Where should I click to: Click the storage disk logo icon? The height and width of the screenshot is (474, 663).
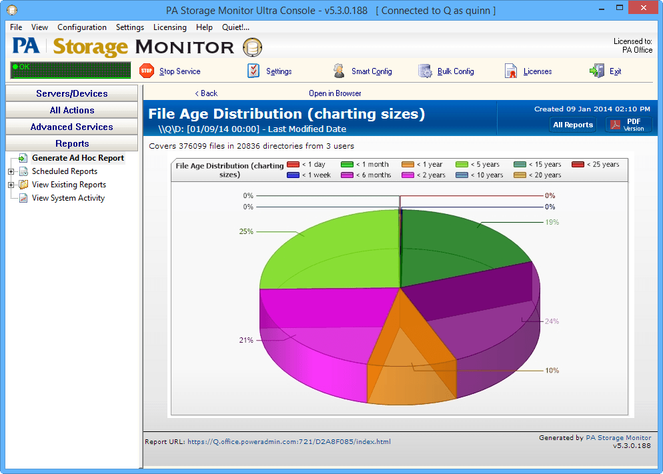[252, 47]
